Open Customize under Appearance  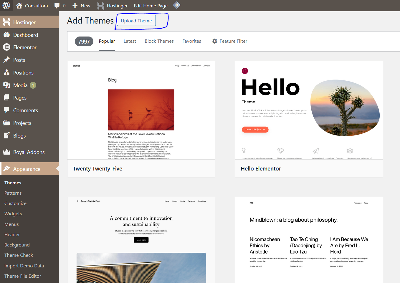pyautogui.click(x=15, y=203)
